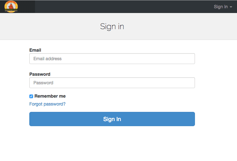Click the Email address placeholder text

click(x=47, y=59)
